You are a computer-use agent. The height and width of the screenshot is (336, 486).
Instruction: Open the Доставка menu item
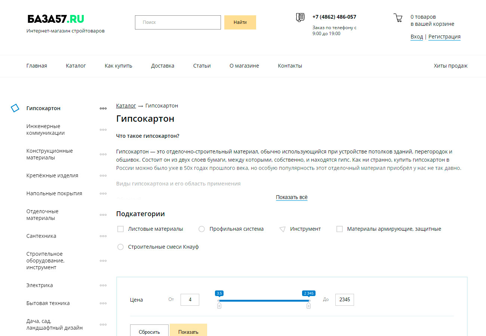tap(163, 66)
